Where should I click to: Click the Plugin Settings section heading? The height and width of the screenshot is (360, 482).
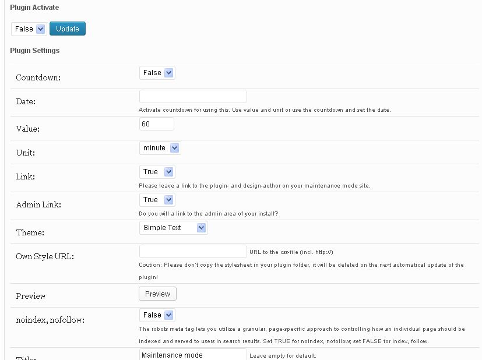[34, 51]
